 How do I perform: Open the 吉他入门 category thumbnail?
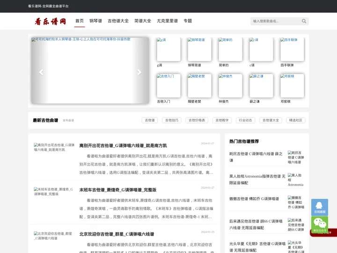(168, 86)
